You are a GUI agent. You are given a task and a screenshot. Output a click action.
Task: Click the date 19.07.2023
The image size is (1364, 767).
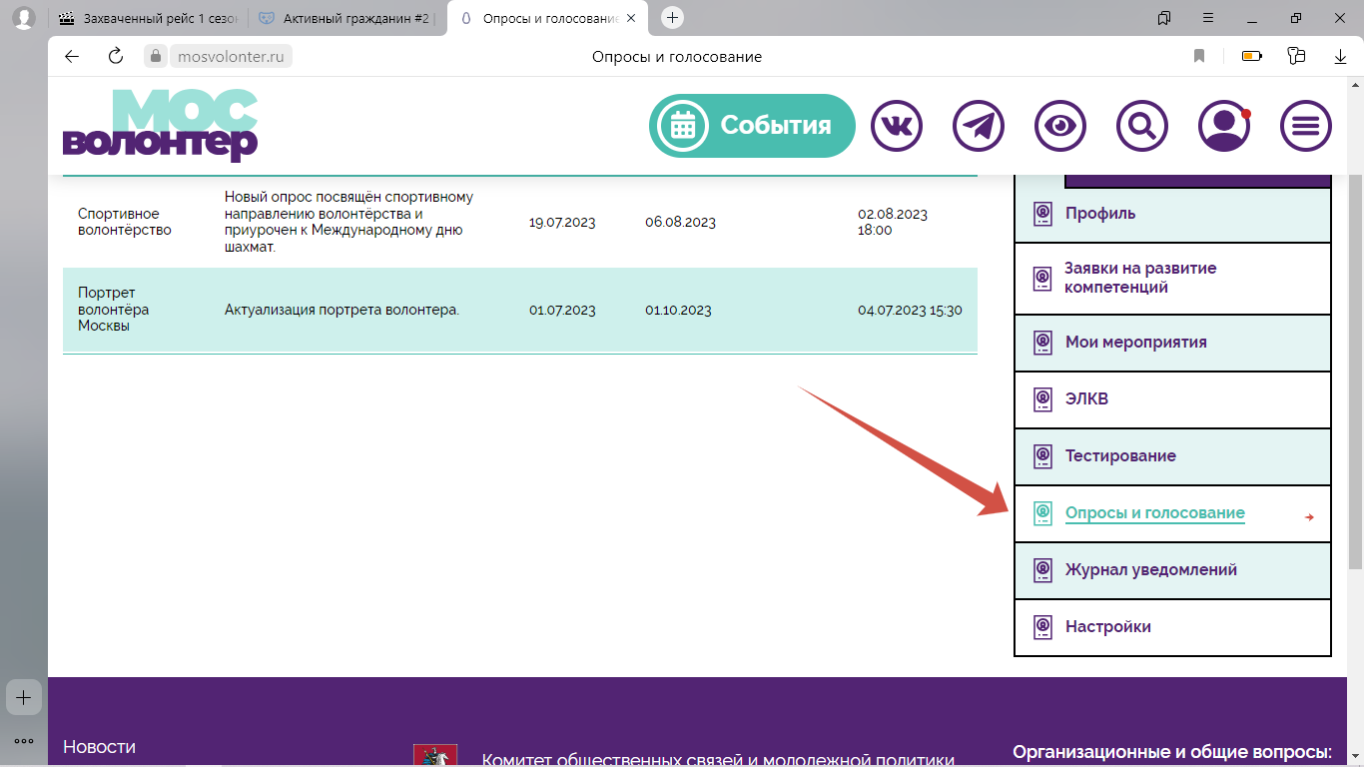[x=562, y=222]
